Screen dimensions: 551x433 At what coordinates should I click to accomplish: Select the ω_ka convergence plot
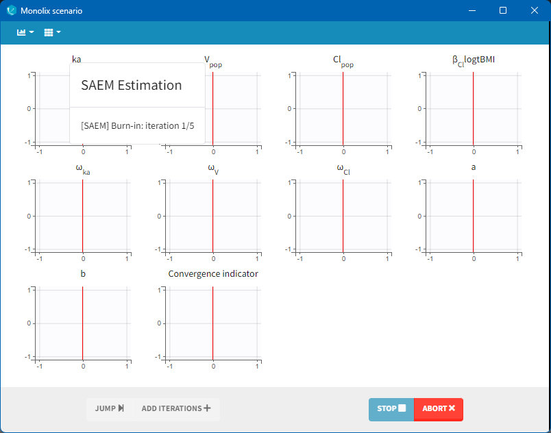coord(83,216)
